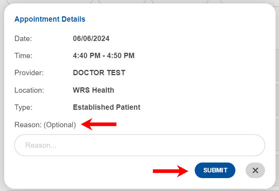Focus the Reason text field
The image size is (279, 191).
pyautogui.click(x=139, y=145)
